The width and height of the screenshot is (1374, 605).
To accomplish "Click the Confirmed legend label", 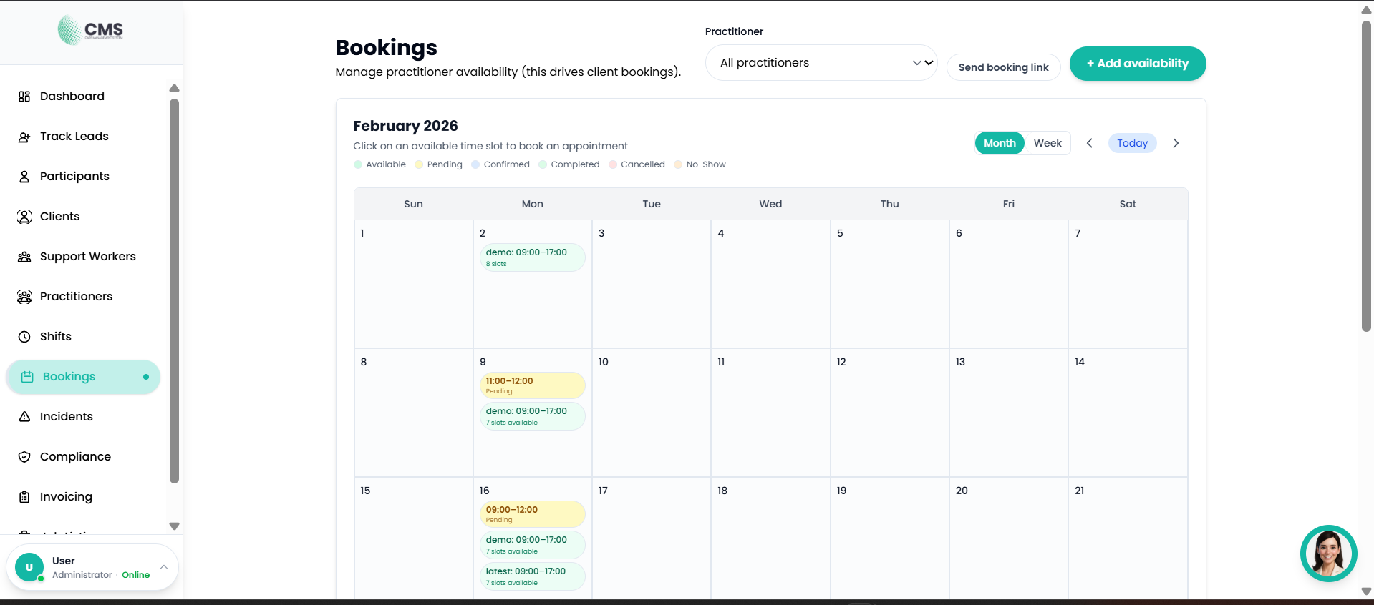I will tap(506, 164).
